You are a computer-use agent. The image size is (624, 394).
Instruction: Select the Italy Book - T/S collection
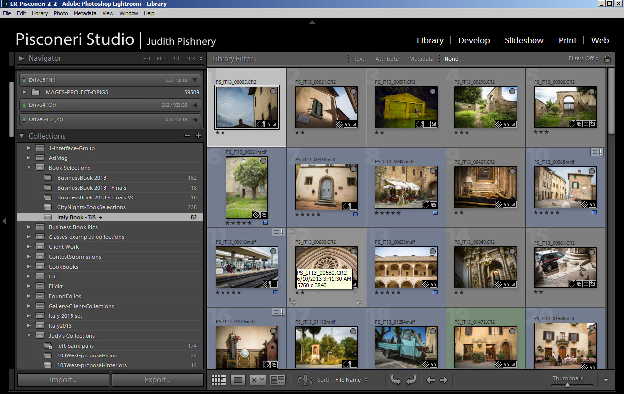(110, 217)
